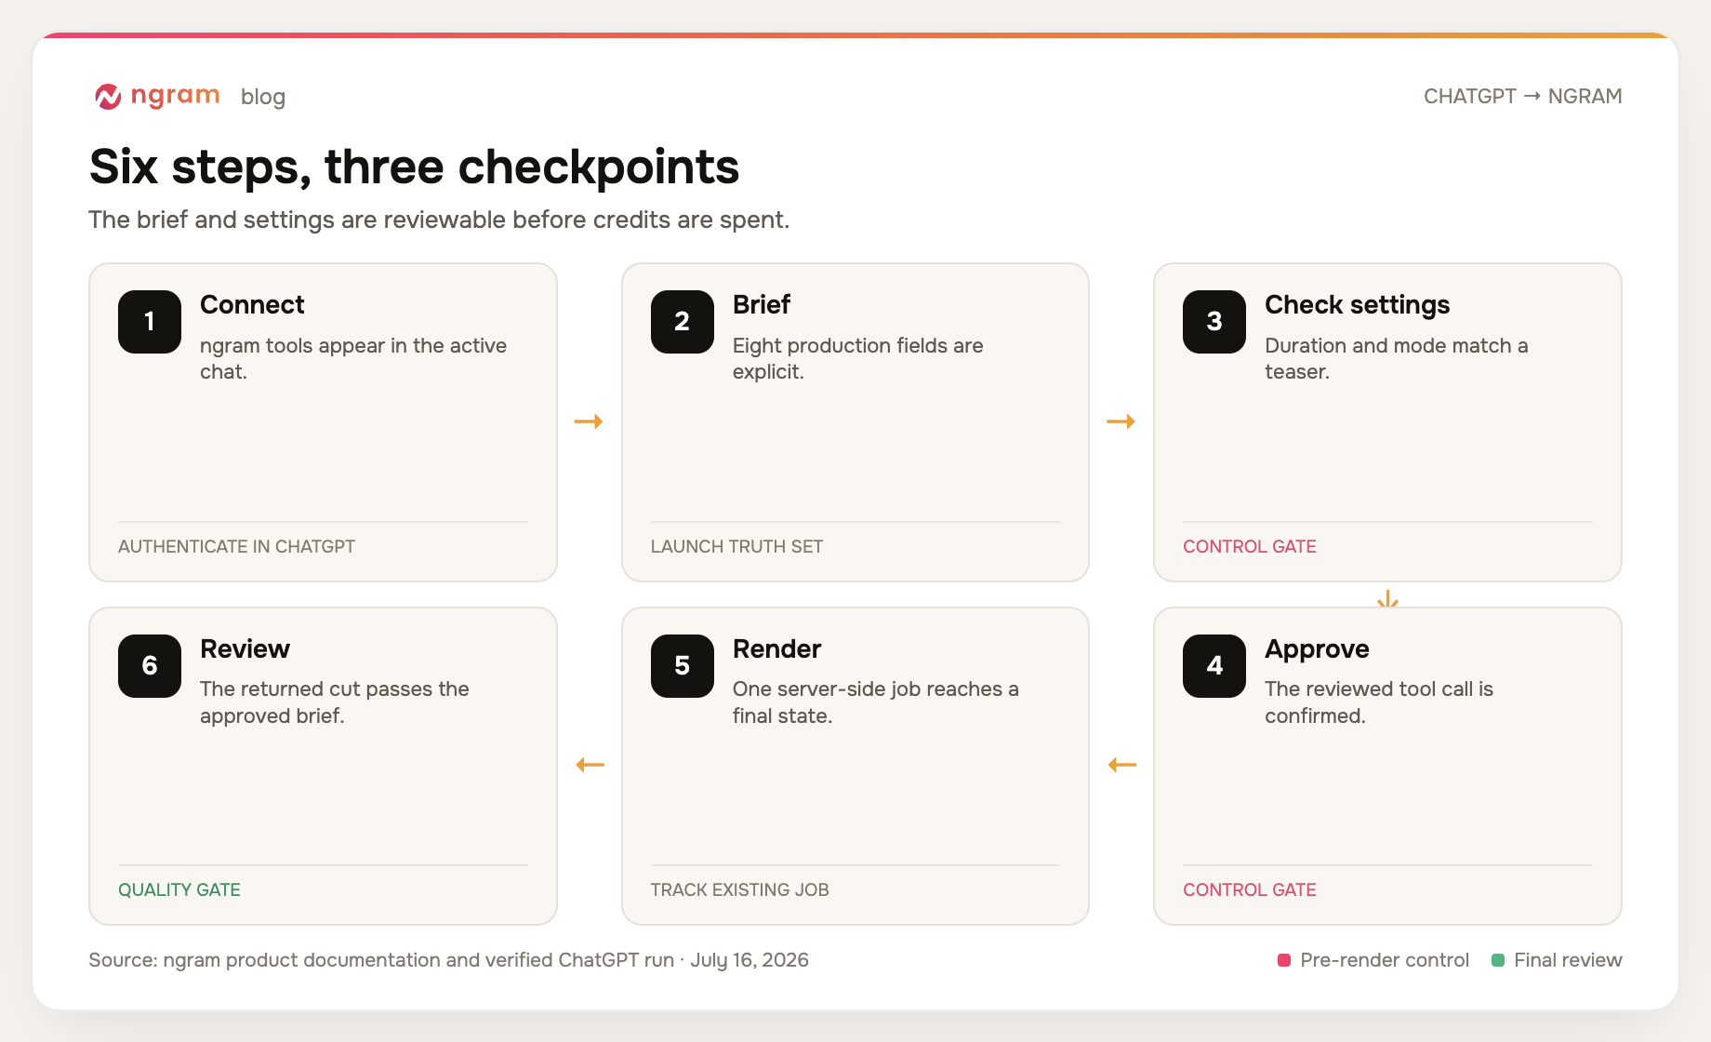This screenshot has width=1711, height=1042.
Task: Click 'Eight production fields are explicit' text
Action: (x=857, y=358)
